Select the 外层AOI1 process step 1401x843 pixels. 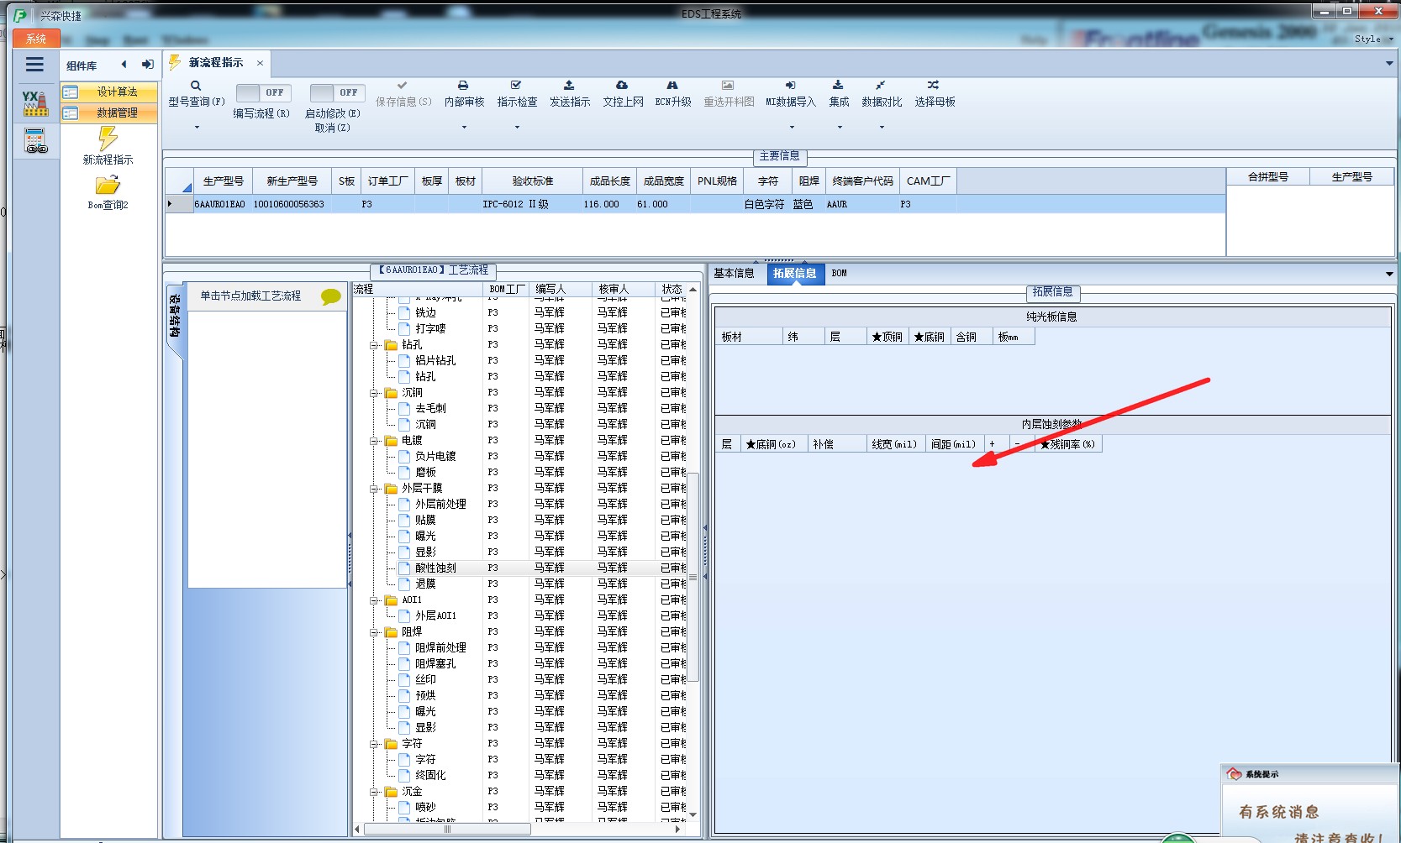pos(435,616)
